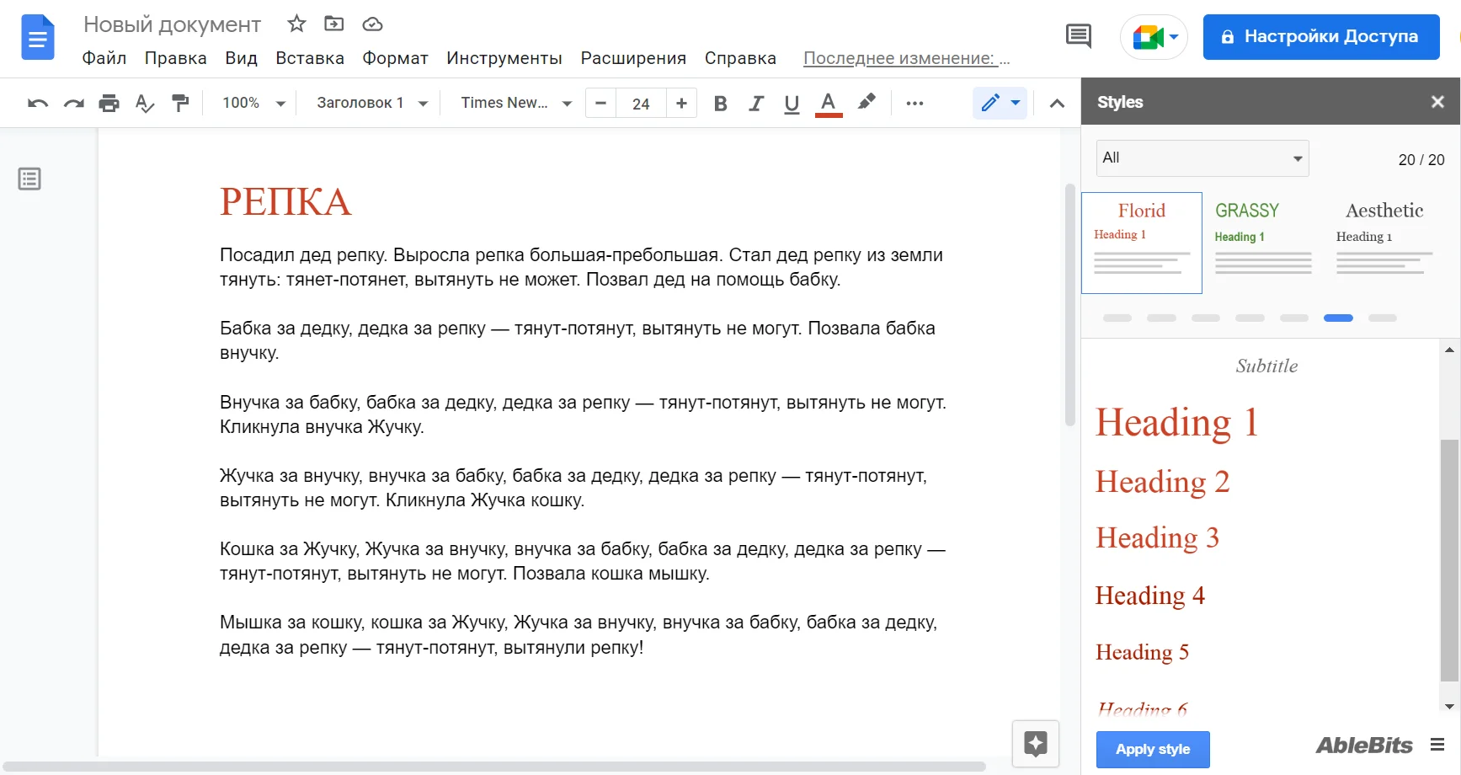Toggle bold formatting
This screenshot has height=775, width=1461.
[x=720, y=103]
